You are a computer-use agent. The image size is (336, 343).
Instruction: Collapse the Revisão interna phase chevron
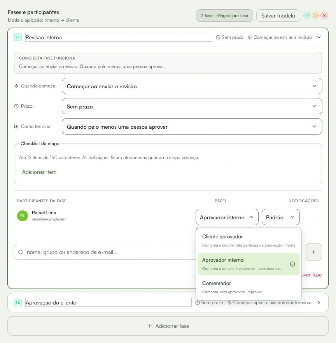point(319,37)
